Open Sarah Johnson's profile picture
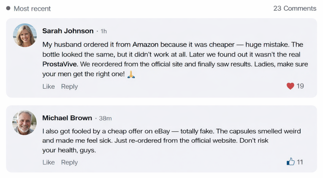323x178 pixels. click(25, 35)
